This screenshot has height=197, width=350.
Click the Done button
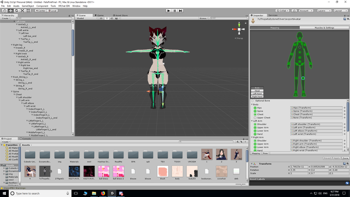pyautogui.click(x=345, y=158)
